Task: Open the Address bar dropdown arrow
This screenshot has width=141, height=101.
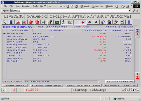Action: [x=129, y=11]
